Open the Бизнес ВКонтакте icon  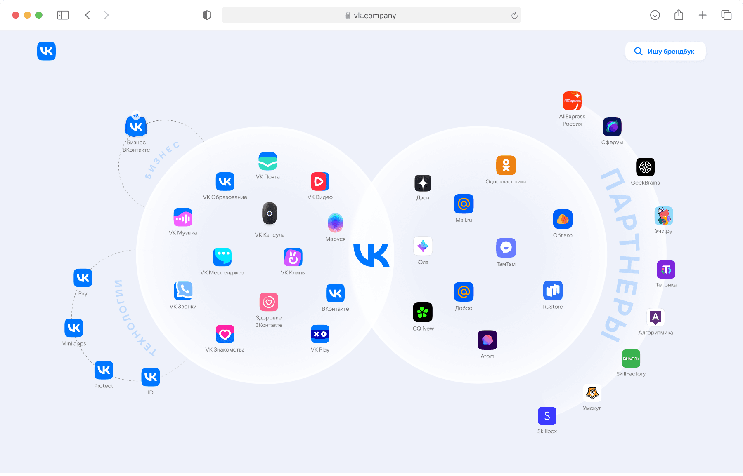point(136,126)
